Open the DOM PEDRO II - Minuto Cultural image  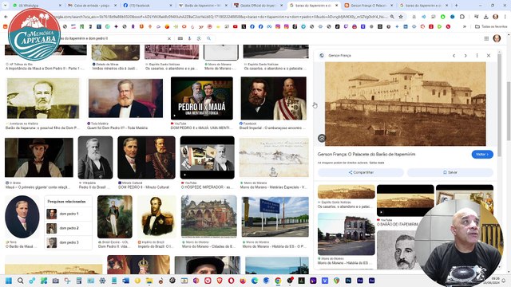click(146, 158)
